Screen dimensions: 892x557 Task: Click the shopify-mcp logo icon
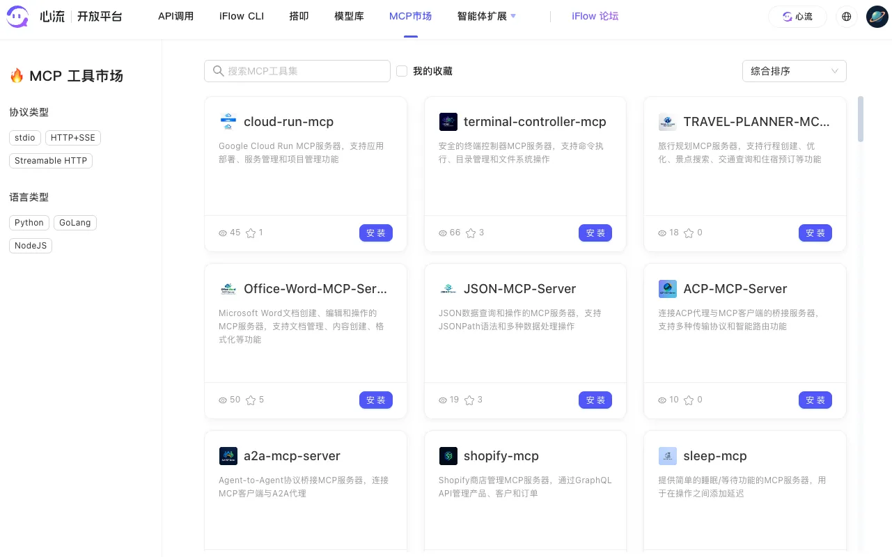[448, 456]
